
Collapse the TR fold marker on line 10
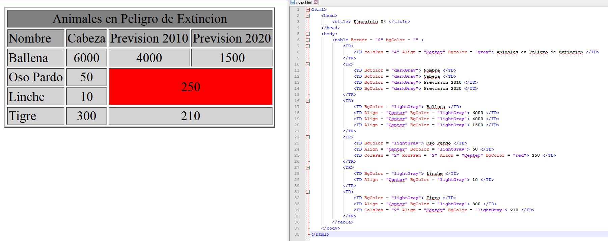[308, 64]
